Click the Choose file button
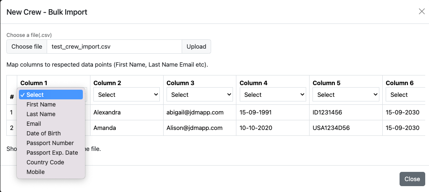Image resolution: width=429 pixels, height=192 pixels. [26, 47]
